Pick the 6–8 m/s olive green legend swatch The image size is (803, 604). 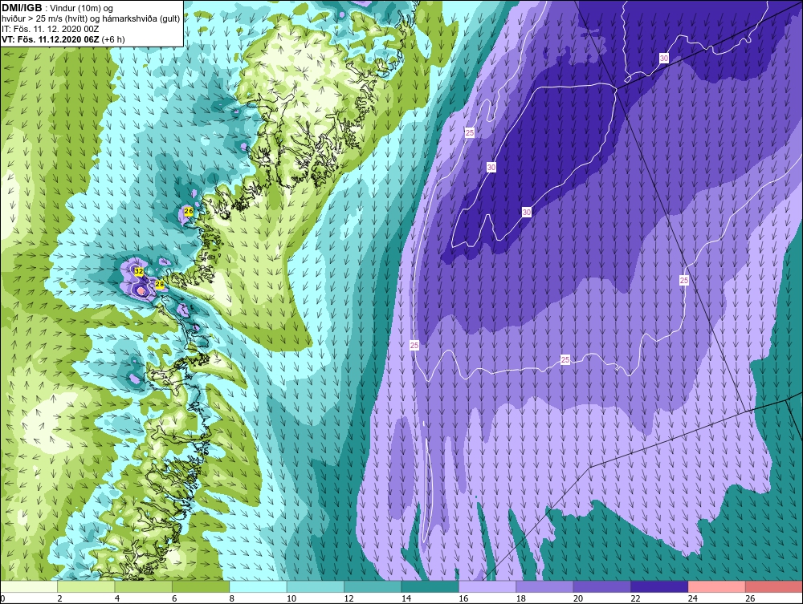(x=201, y=586)
